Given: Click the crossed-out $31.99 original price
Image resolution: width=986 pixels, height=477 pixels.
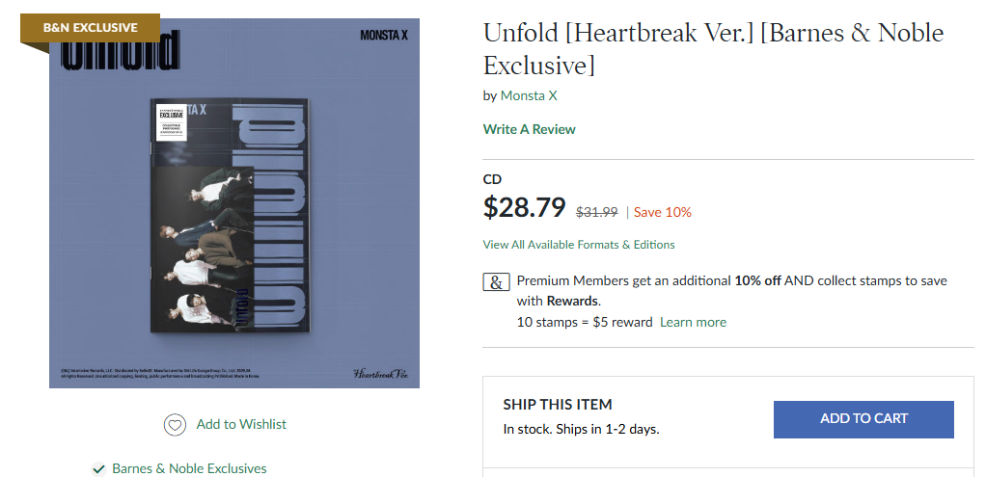Looking at the screenshot, I should (x=596, y=212).
